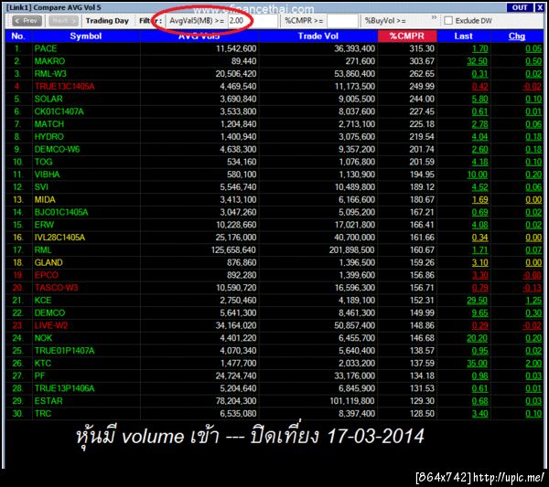Select the RML-W3 symbol
The image size is (549, 487).
(50, 74)
